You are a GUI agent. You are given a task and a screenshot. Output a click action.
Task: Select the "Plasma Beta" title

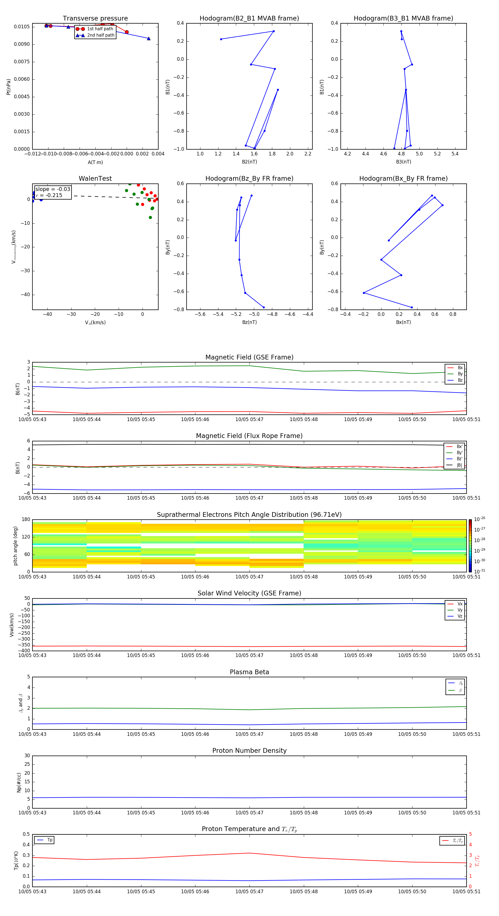(249, 672)
